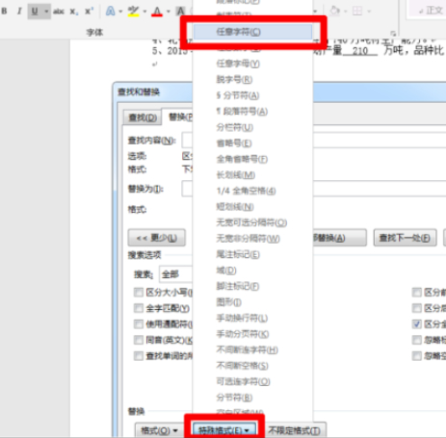
Task: Enable 使用通配符 checkbox
Action: [139, 324]
